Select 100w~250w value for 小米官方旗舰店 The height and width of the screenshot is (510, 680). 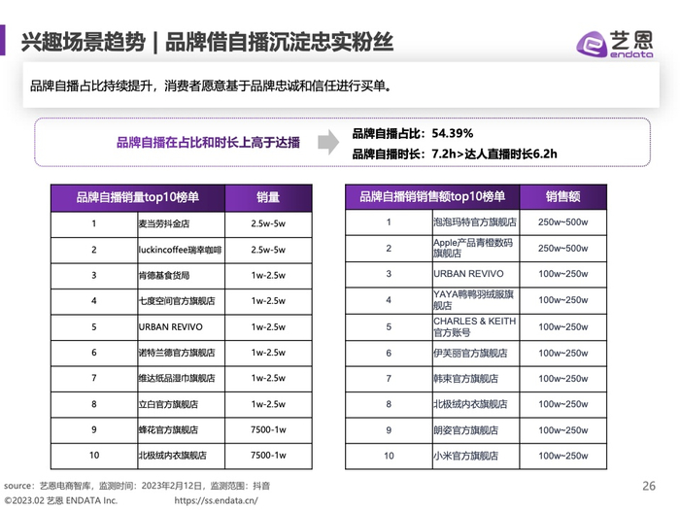point(562,456)
